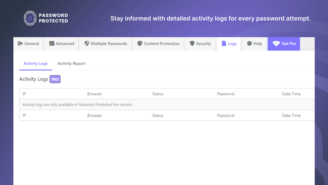
Task: Click the IP column header
Action: click(24, 94)
